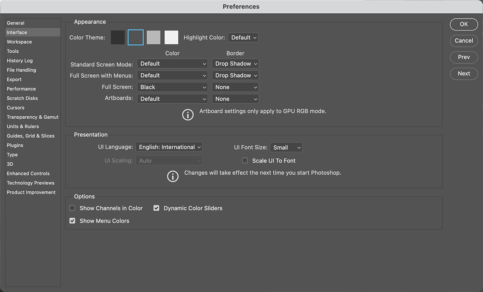The height and width of the screenshot is (292, 483).
Task: Click the Cancel button
Action: pyautogui.click(x=464, y=41)
